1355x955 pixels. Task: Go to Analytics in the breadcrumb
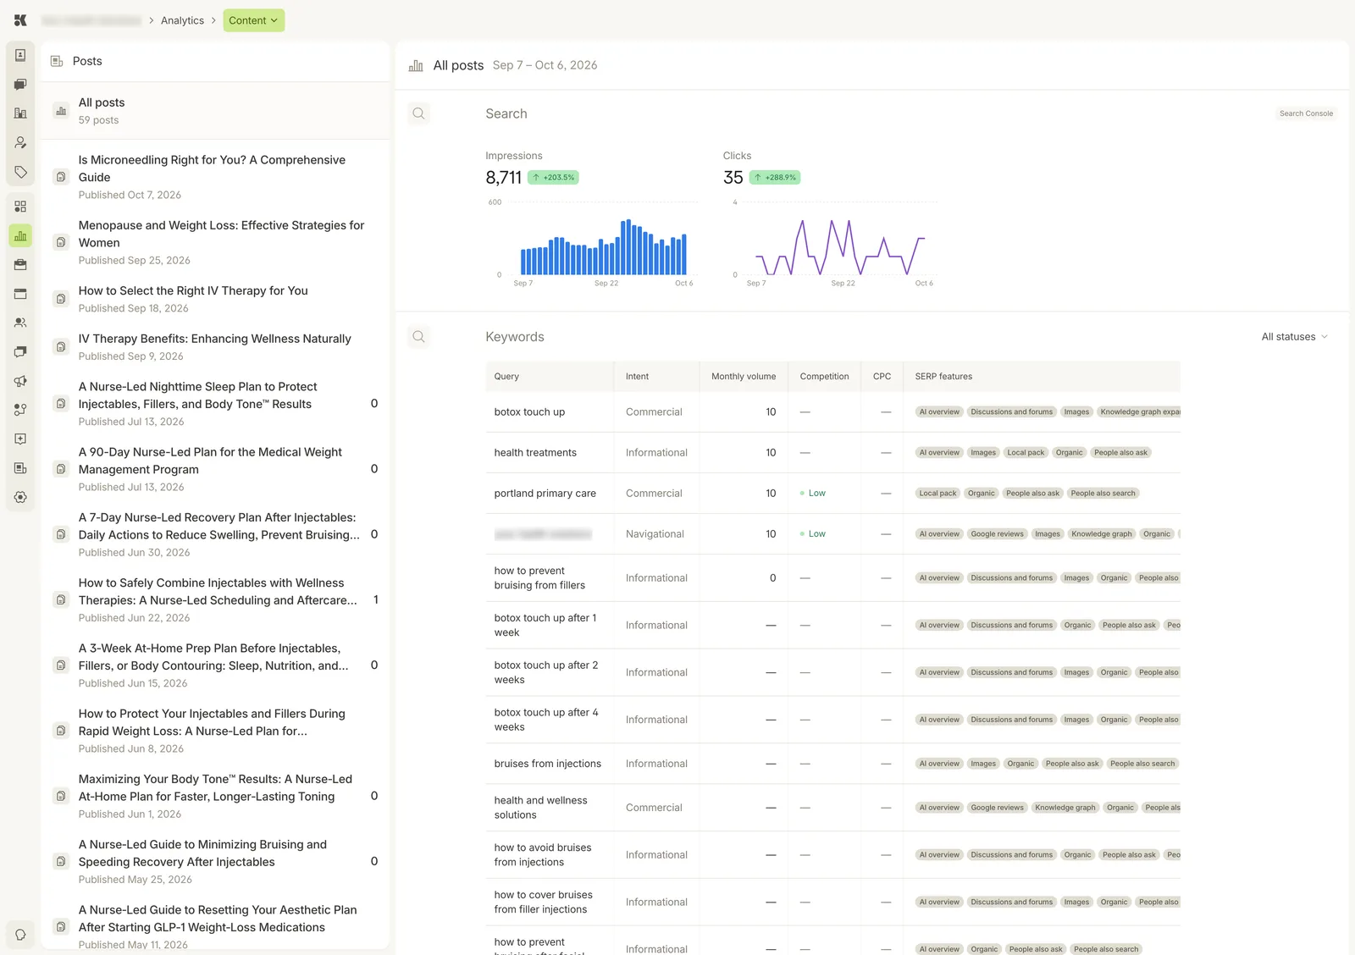182,20
